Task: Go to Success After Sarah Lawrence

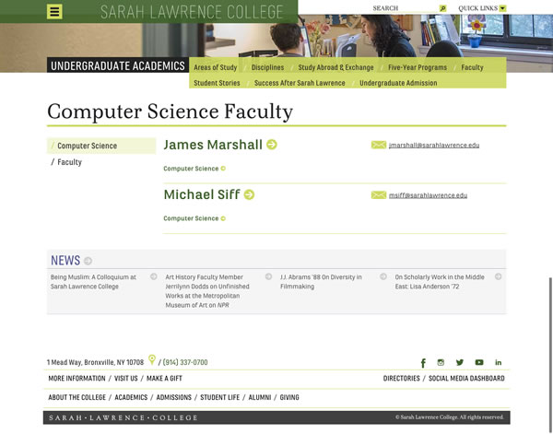Action: 300,83
